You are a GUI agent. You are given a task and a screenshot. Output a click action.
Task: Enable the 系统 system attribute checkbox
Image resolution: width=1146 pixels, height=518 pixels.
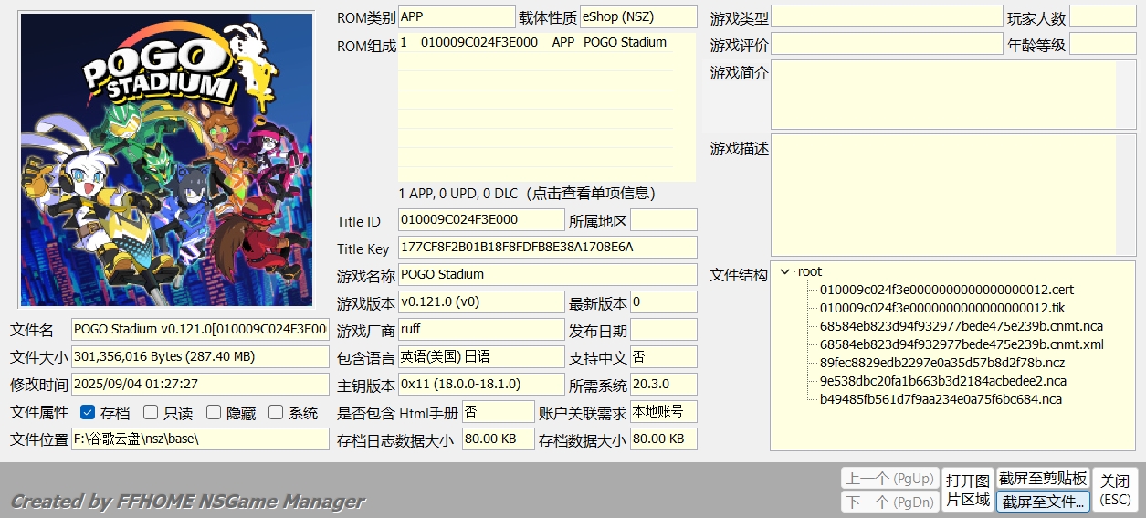coord(276,413)
